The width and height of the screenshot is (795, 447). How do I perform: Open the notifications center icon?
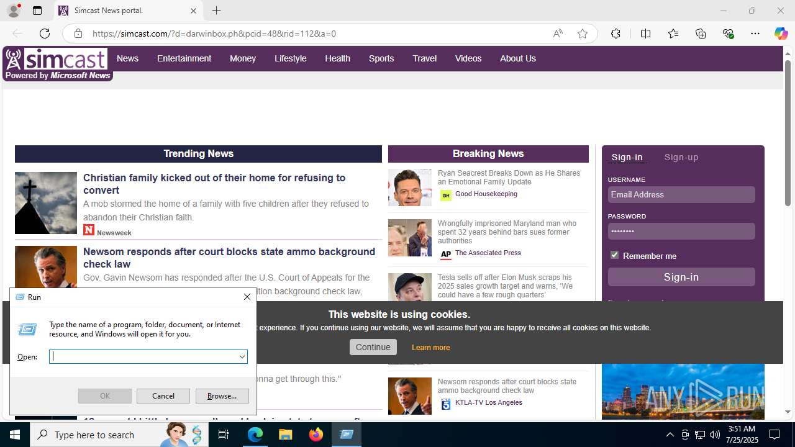[x=775, y=435]
